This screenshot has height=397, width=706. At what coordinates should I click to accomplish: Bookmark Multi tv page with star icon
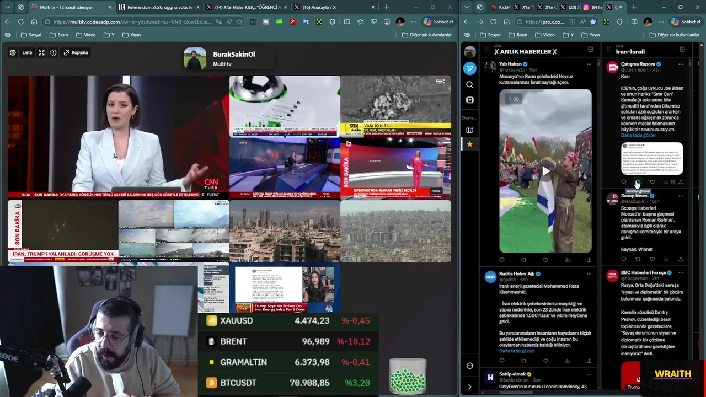[x=239, y=22]
